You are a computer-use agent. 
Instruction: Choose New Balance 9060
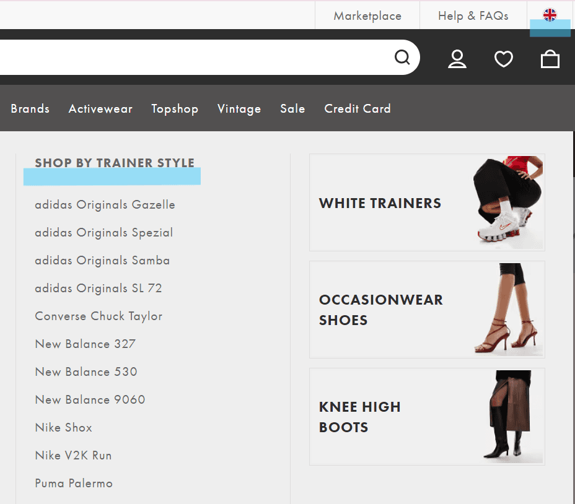(x=90, y=399)
